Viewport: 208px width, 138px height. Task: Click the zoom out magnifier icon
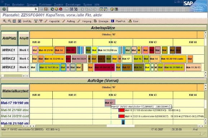click(x=10, y=21)
